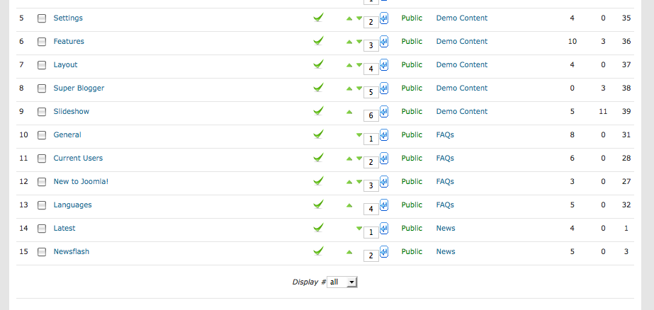This screenshot has width=654, height=310.
Task: Click the FAQs section link for General
Action: point(445,134)
